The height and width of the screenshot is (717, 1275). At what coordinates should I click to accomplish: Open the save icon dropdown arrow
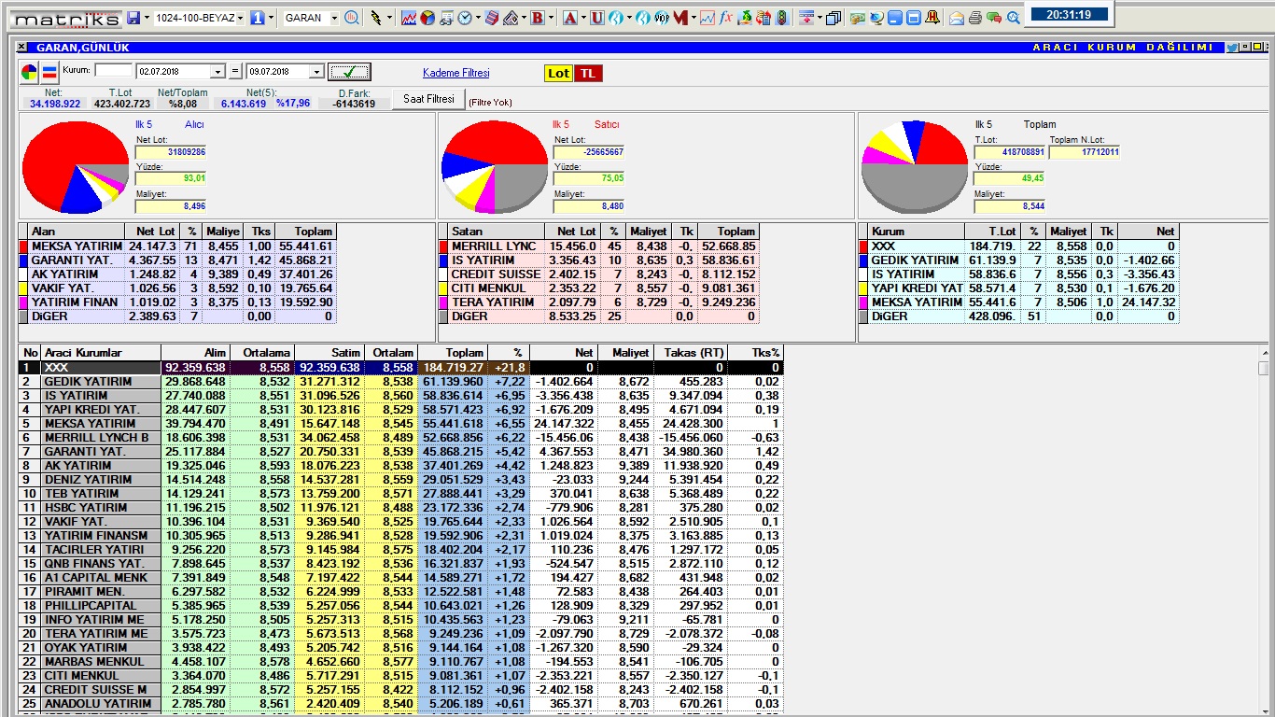(147, 18)
